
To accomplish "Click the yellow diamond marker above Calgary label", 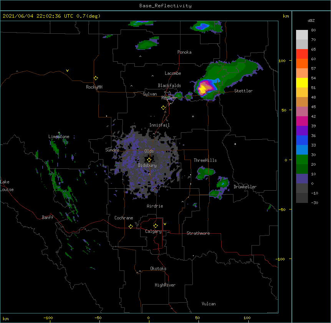I will point(156,226).
